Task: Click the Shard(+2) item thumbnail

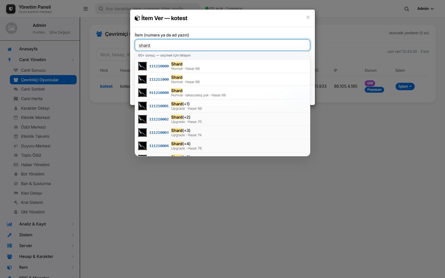Action: [x=142, y=119]
